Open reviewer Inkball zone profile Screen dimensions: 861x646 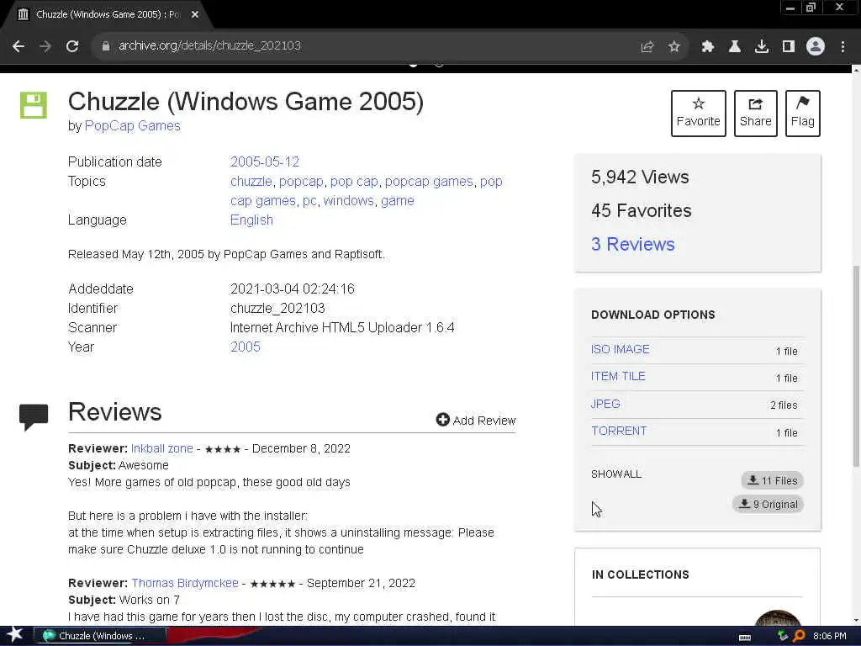coord(162,448)
